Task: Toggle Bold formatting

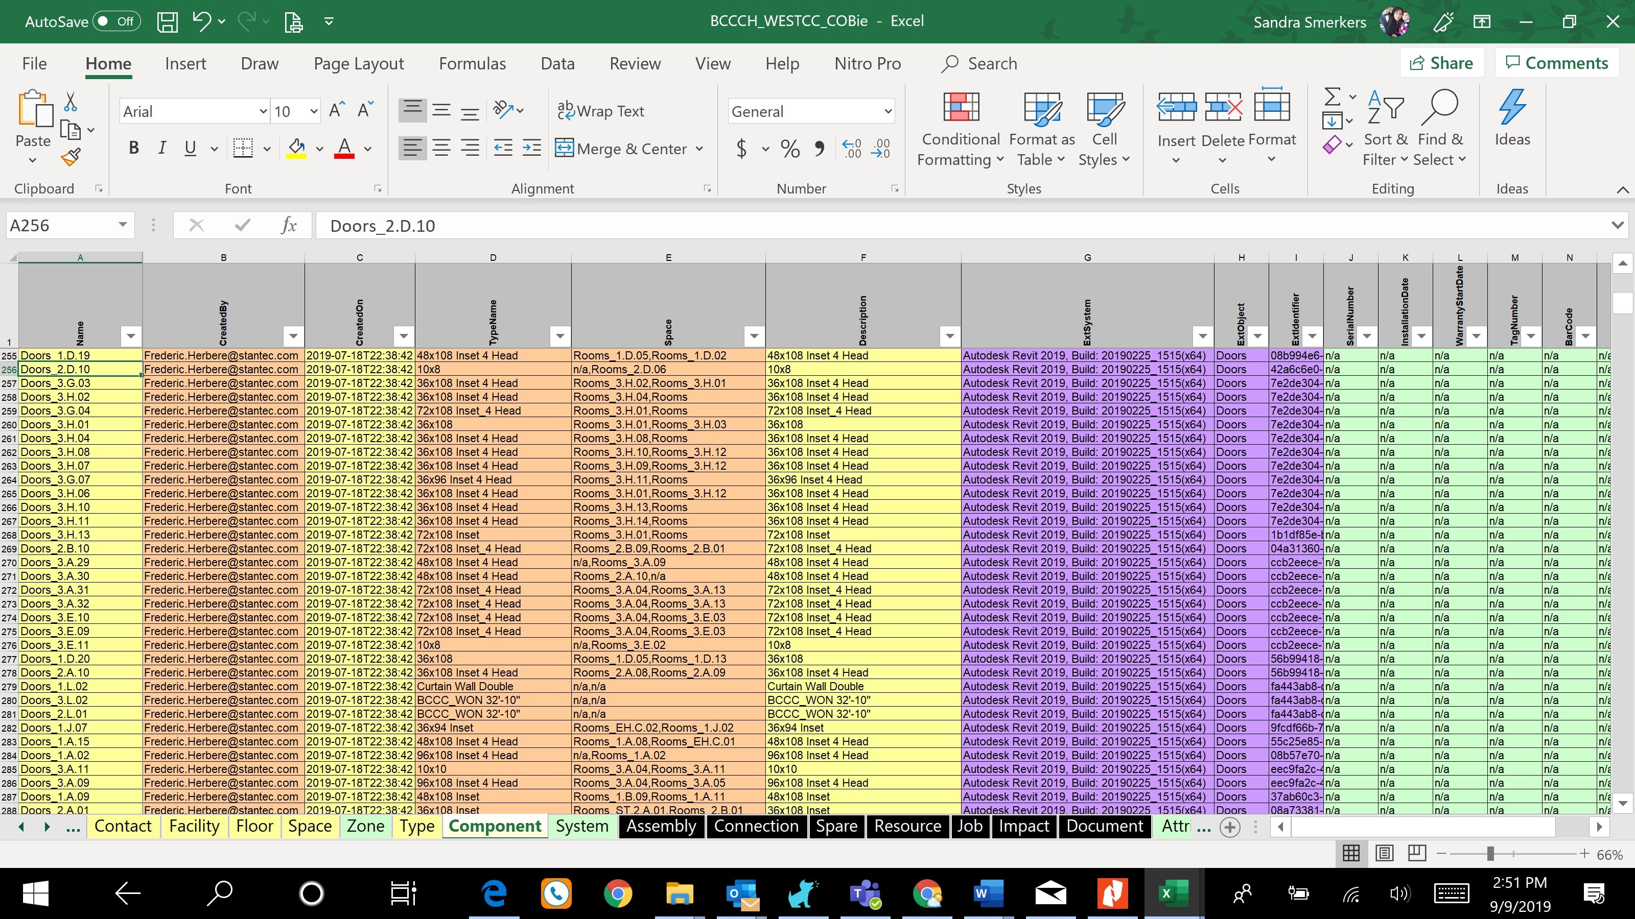Action: (x=133, y=149)
